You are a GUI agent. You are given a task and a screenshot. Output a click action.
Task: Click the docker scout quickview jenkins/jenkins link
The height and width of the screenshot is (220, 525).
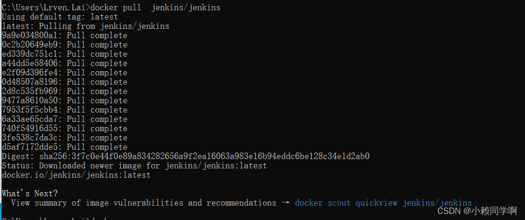[384, 203]
